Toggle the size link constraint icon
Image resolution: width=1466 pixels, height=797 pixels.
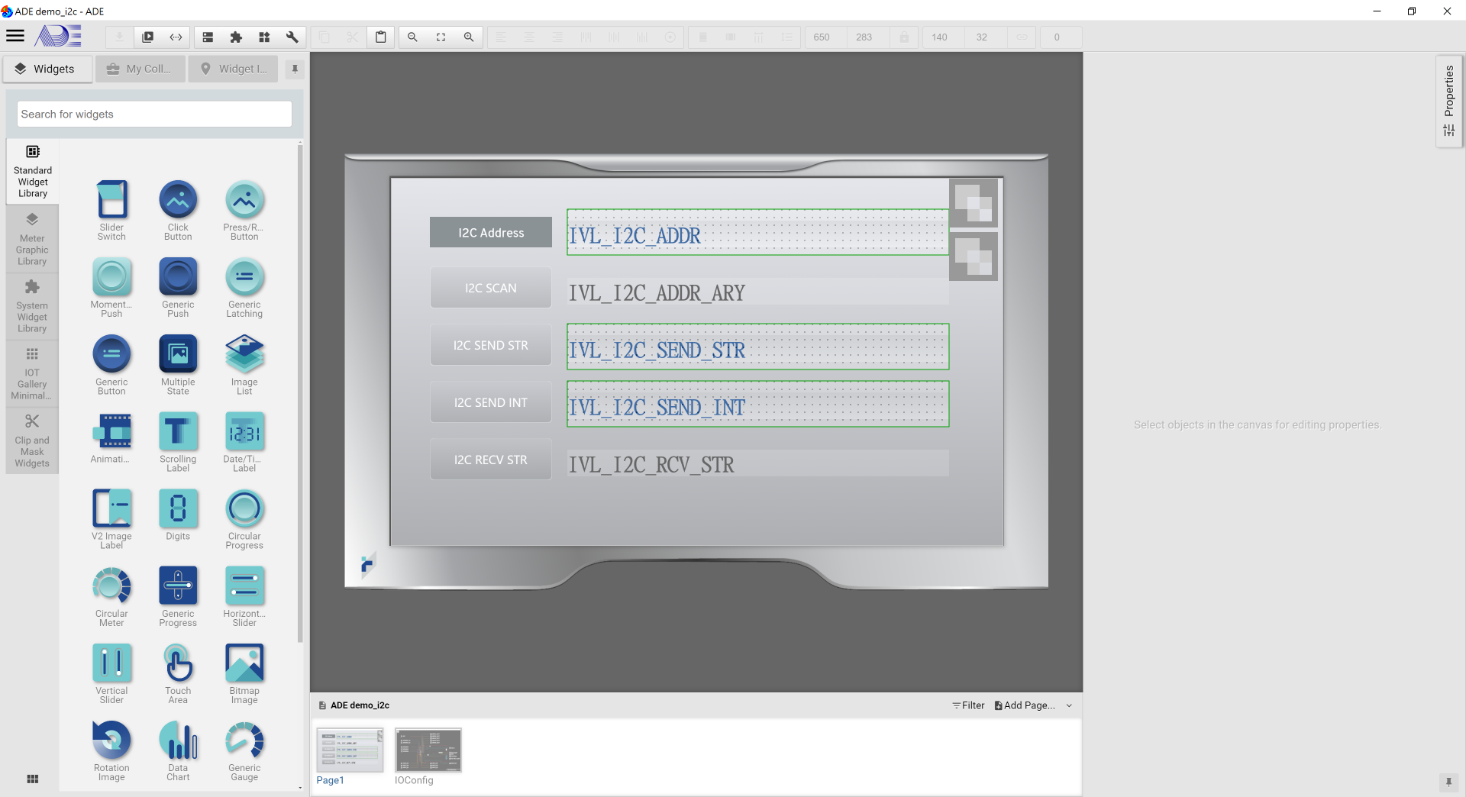click(1022, 37)
